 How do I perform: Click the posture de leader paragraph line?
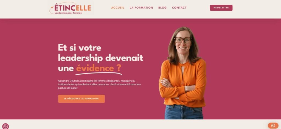68,88
